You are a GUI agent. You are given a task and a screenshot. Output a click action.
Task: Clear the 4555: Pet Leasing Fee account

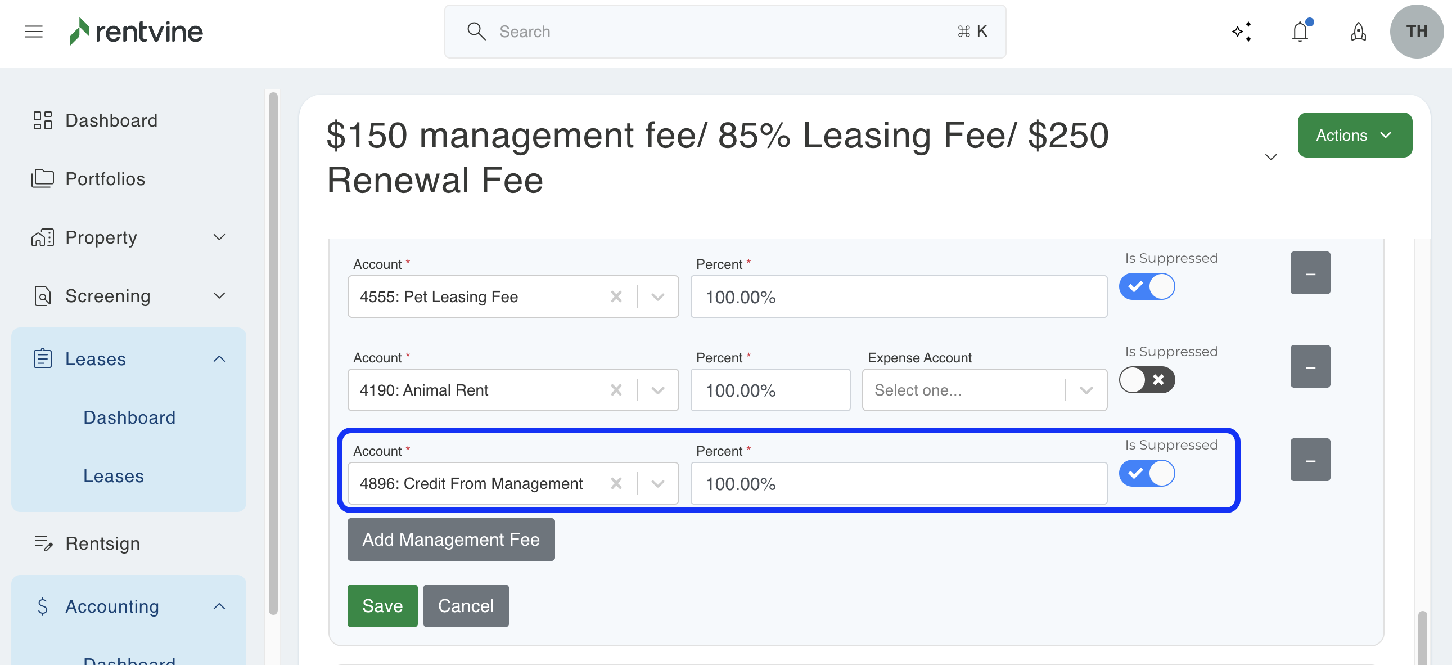616,296
